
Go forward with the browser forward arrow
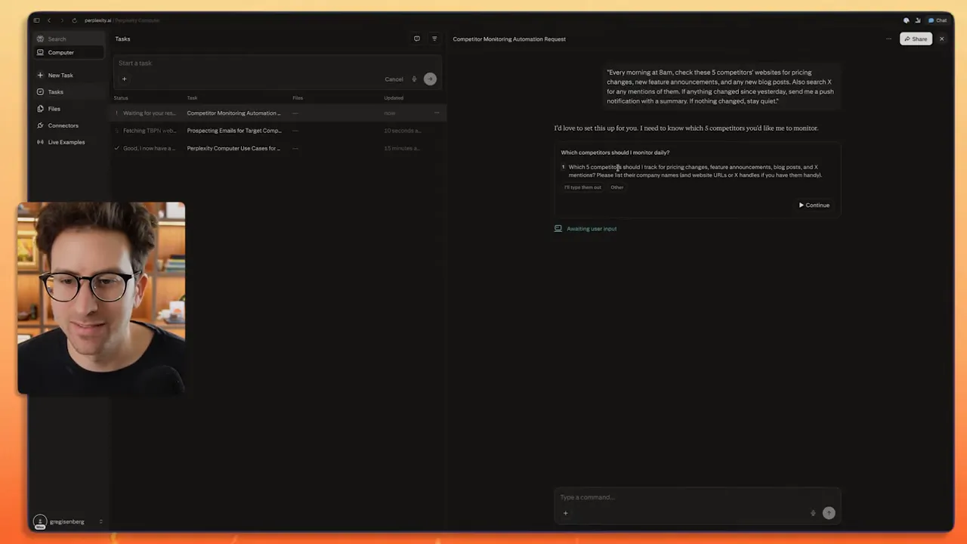pyautogui.click(x=62, y=20)
